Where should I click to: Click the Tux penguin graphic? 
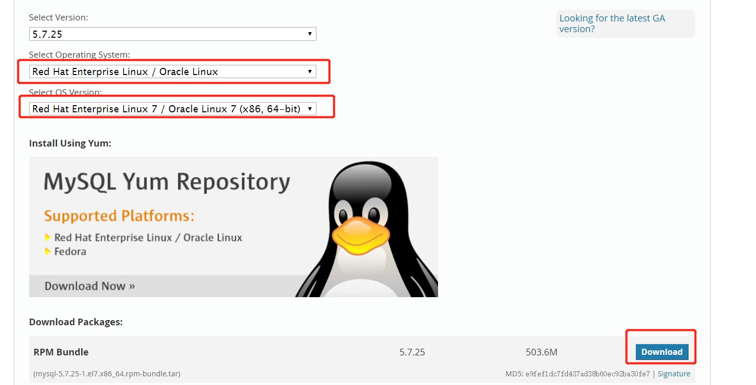(367, 228)
